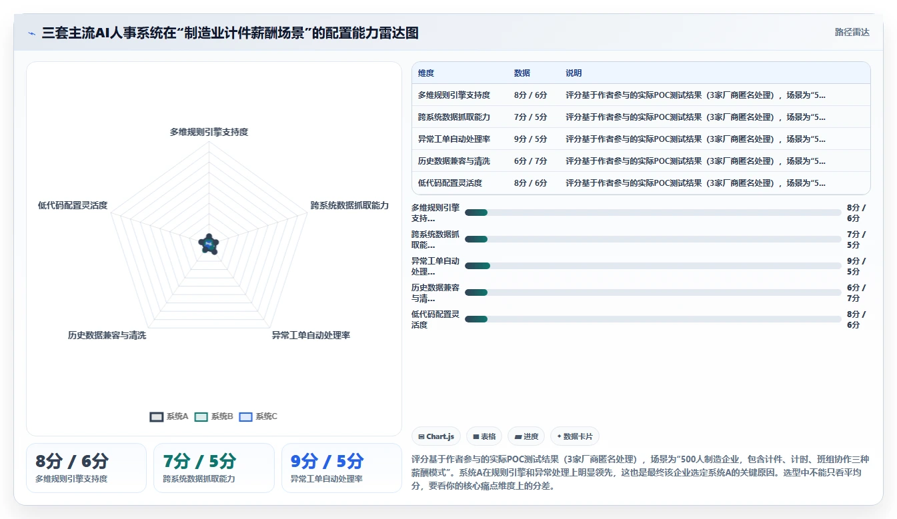The image size is (897, 519).
Task: Click the 历史数据兼容与清洗 radar axis label
Action: [x=107, y=335]
